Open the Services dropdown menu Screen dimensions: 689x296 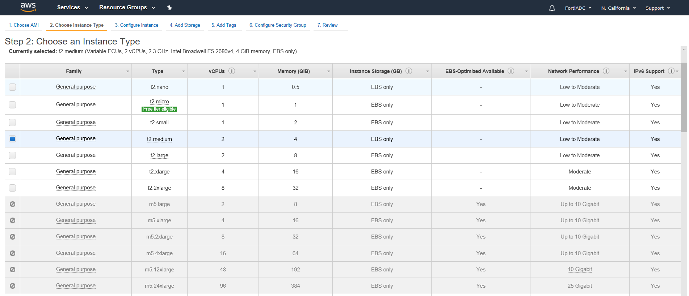click(72, 8)
